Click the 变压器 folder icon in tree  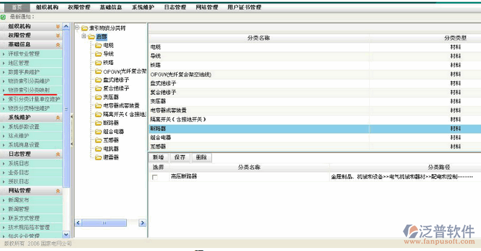tap(98, 97)
